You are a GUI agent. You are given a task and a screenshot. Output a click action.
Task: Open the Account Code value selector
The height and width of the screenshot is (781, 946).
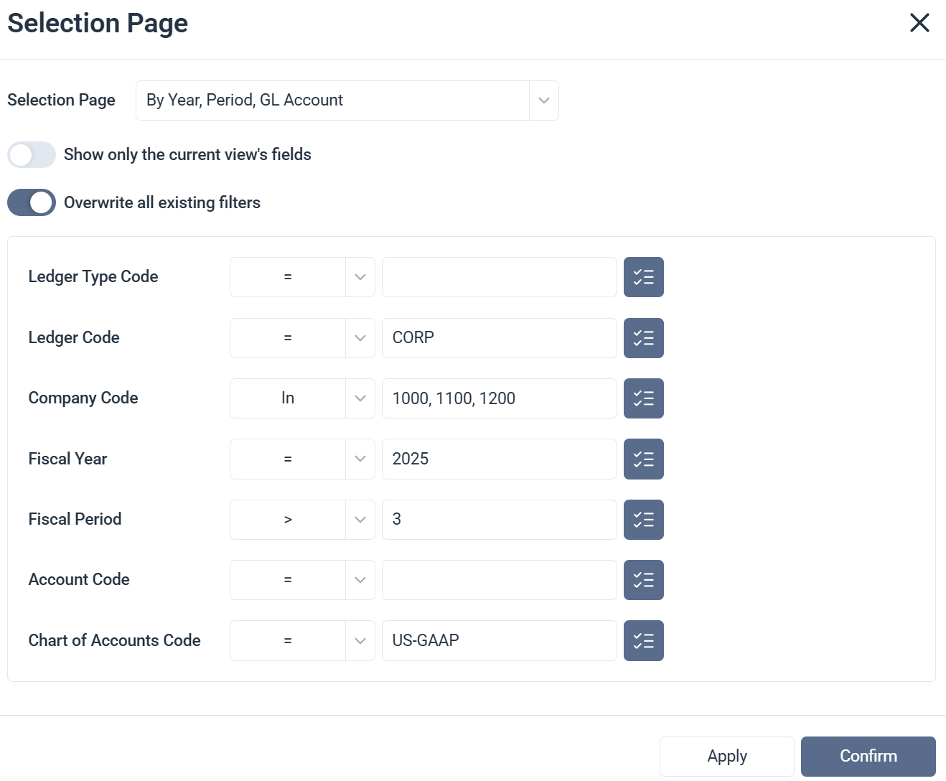point(643,579)
